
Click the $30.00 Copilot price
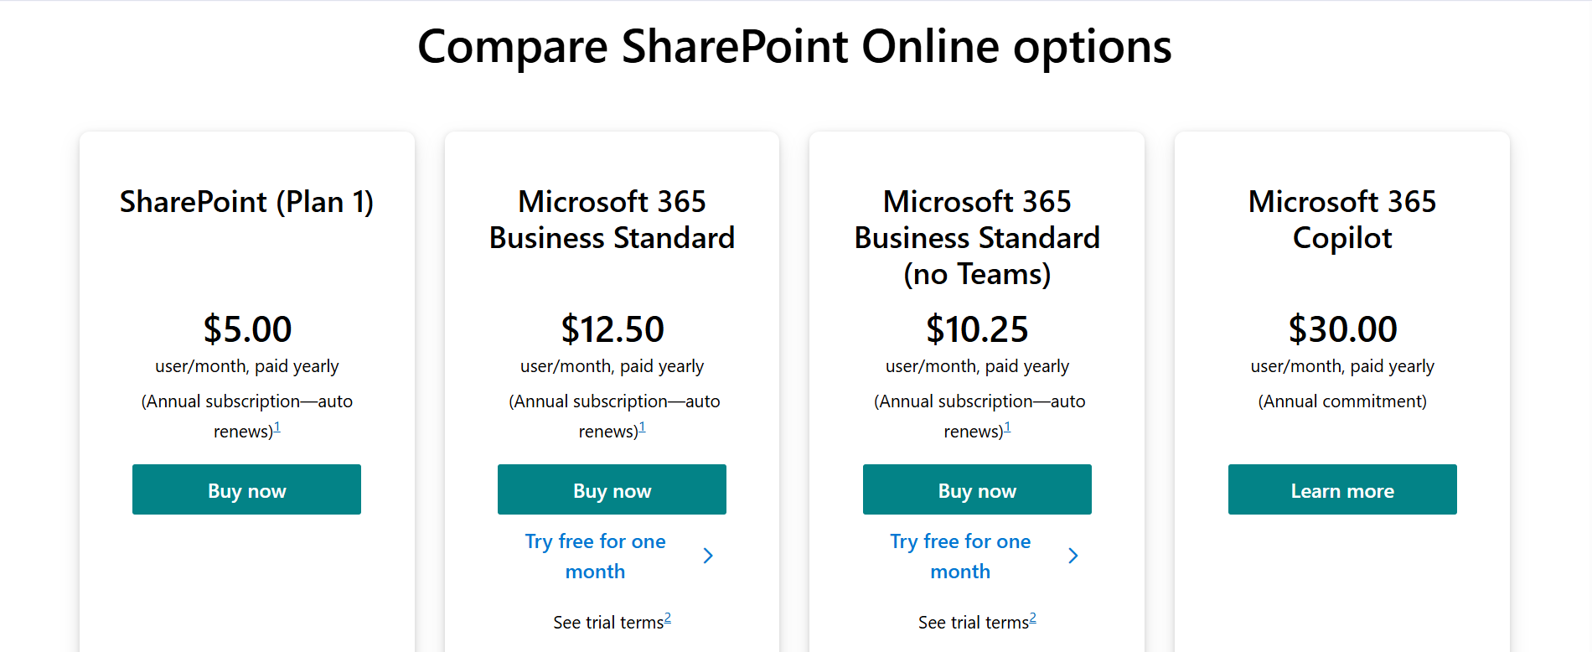tap(1342, 329)
